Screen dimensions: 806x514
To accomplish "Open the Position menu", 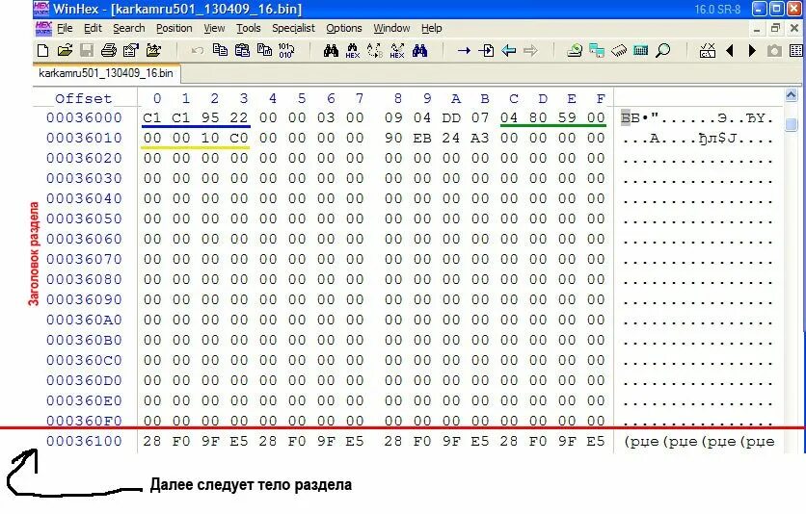I will click(175, 28).
